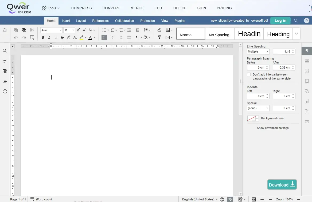Open the Image settings in right sidebar

pos(307,71)
